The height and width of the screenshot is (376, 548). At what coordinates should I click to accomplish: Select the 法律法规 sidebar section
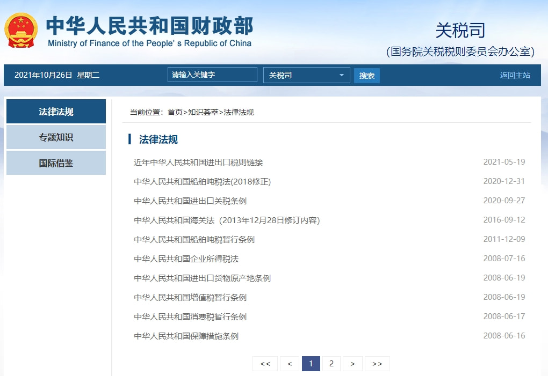click(55, 112)
